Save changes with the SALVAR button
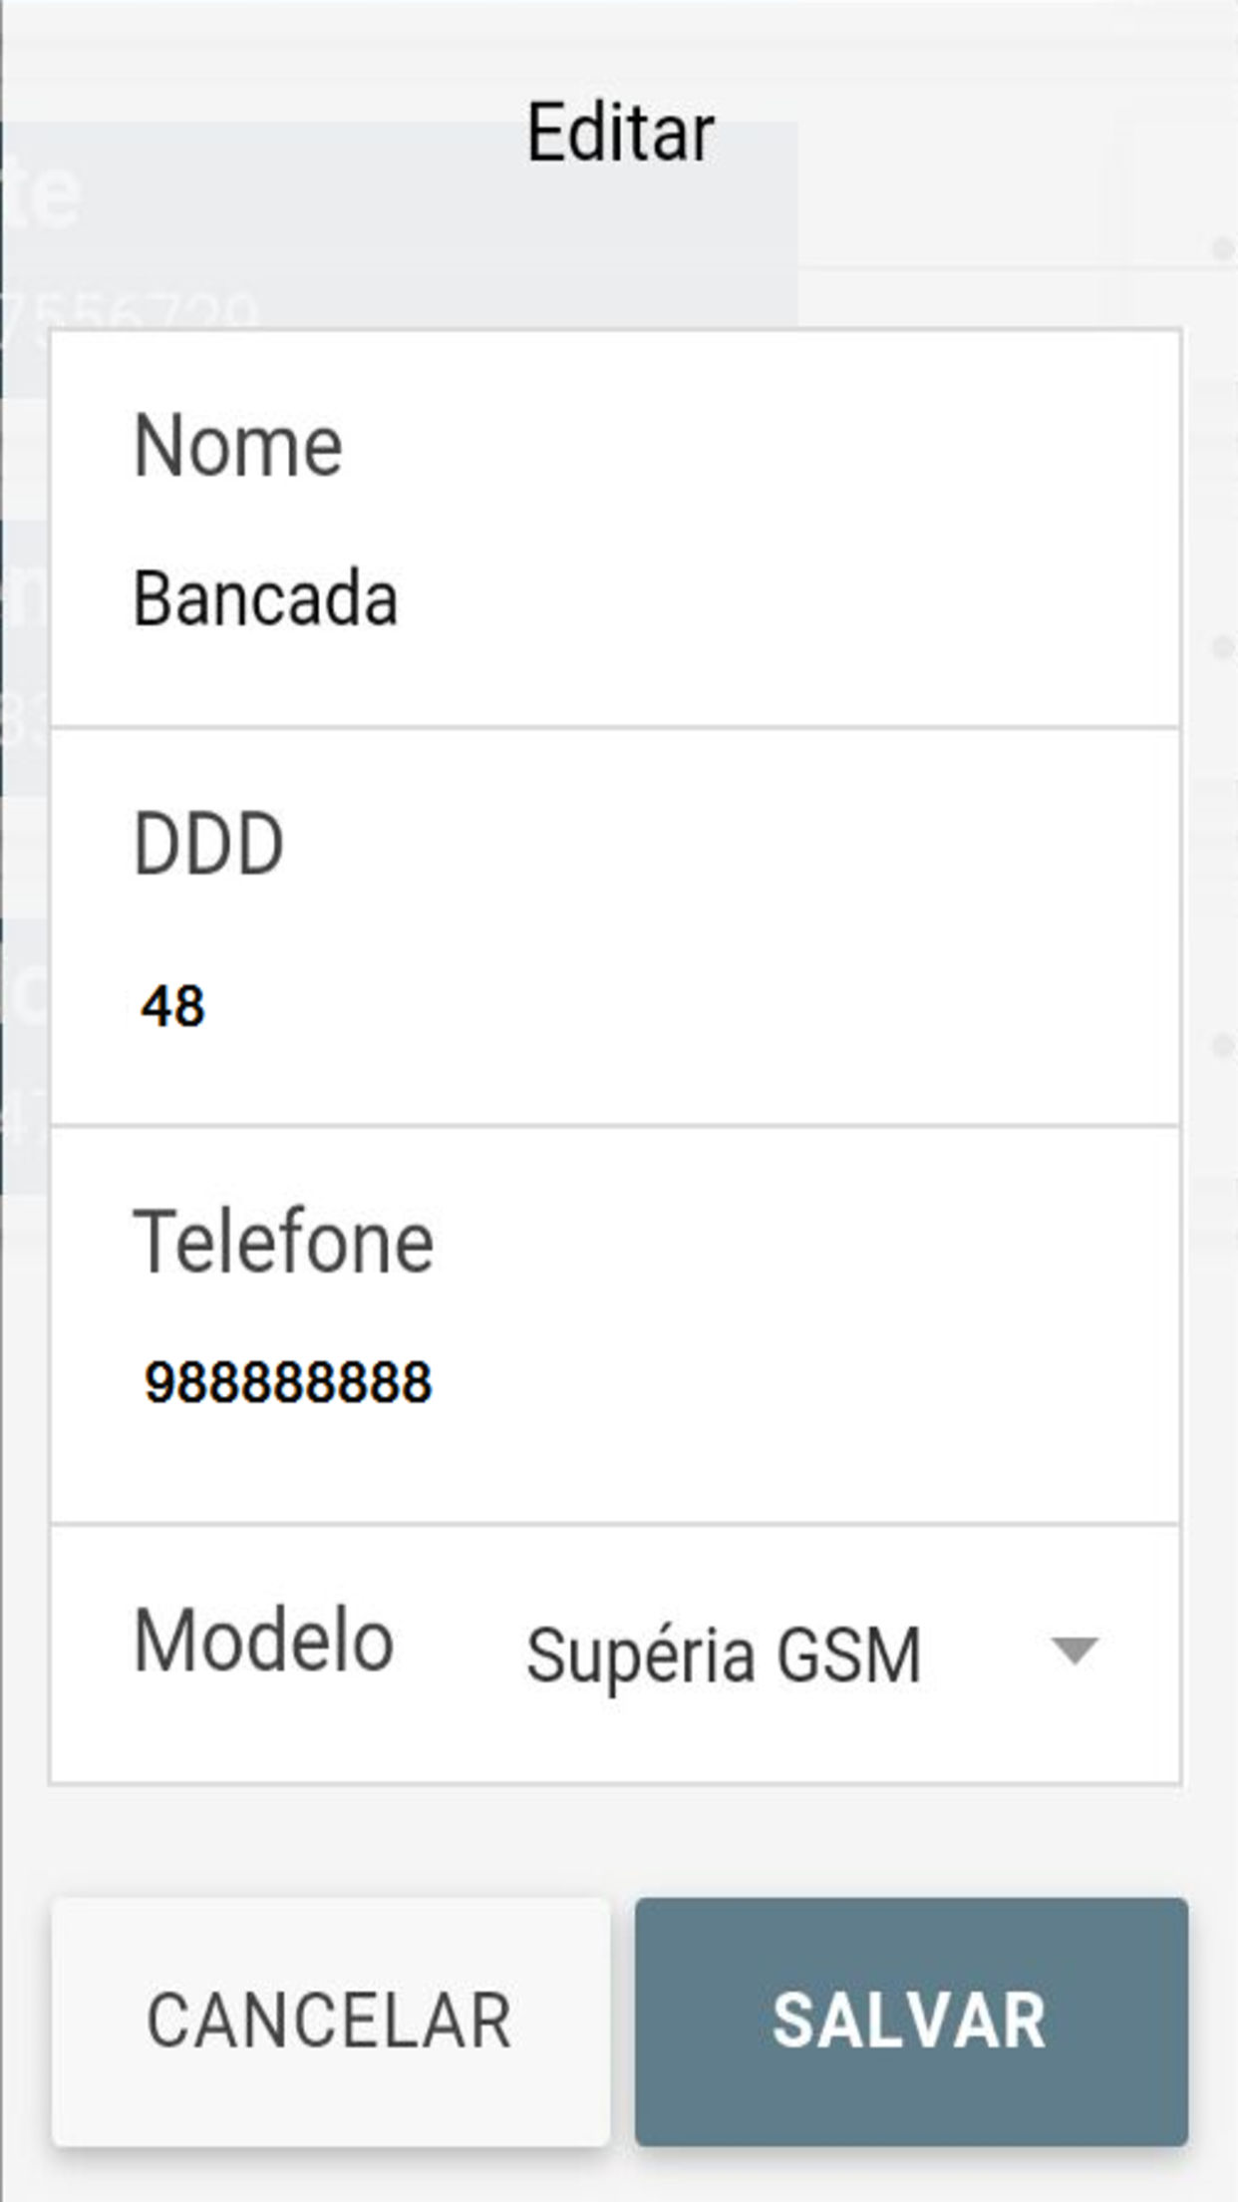 tap(911, 2022)
